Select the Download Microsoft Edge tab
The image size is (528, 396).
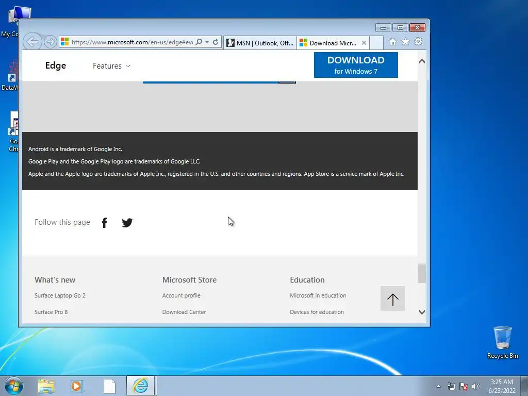coord(328,43)
